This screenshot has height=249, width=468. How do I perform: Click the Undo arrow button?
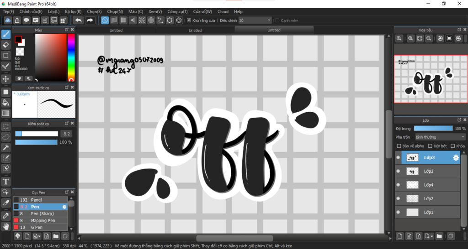click(78, 20)
